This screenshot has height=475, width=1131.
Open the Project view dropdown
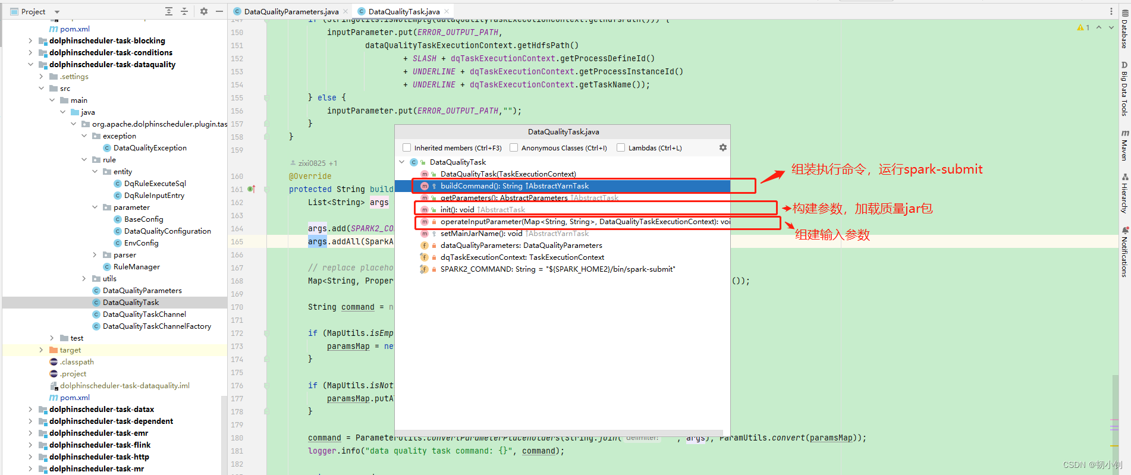coord(57,11)
